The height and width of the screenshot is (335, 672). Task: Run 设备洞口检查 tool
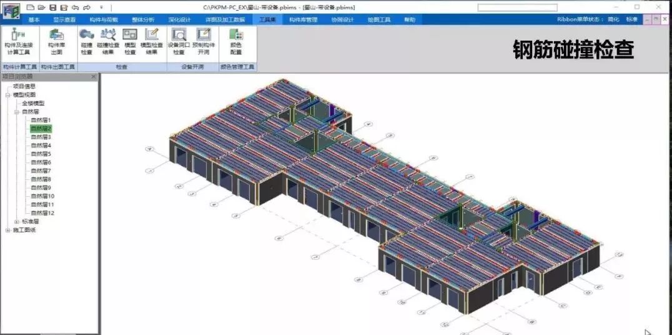179,42
